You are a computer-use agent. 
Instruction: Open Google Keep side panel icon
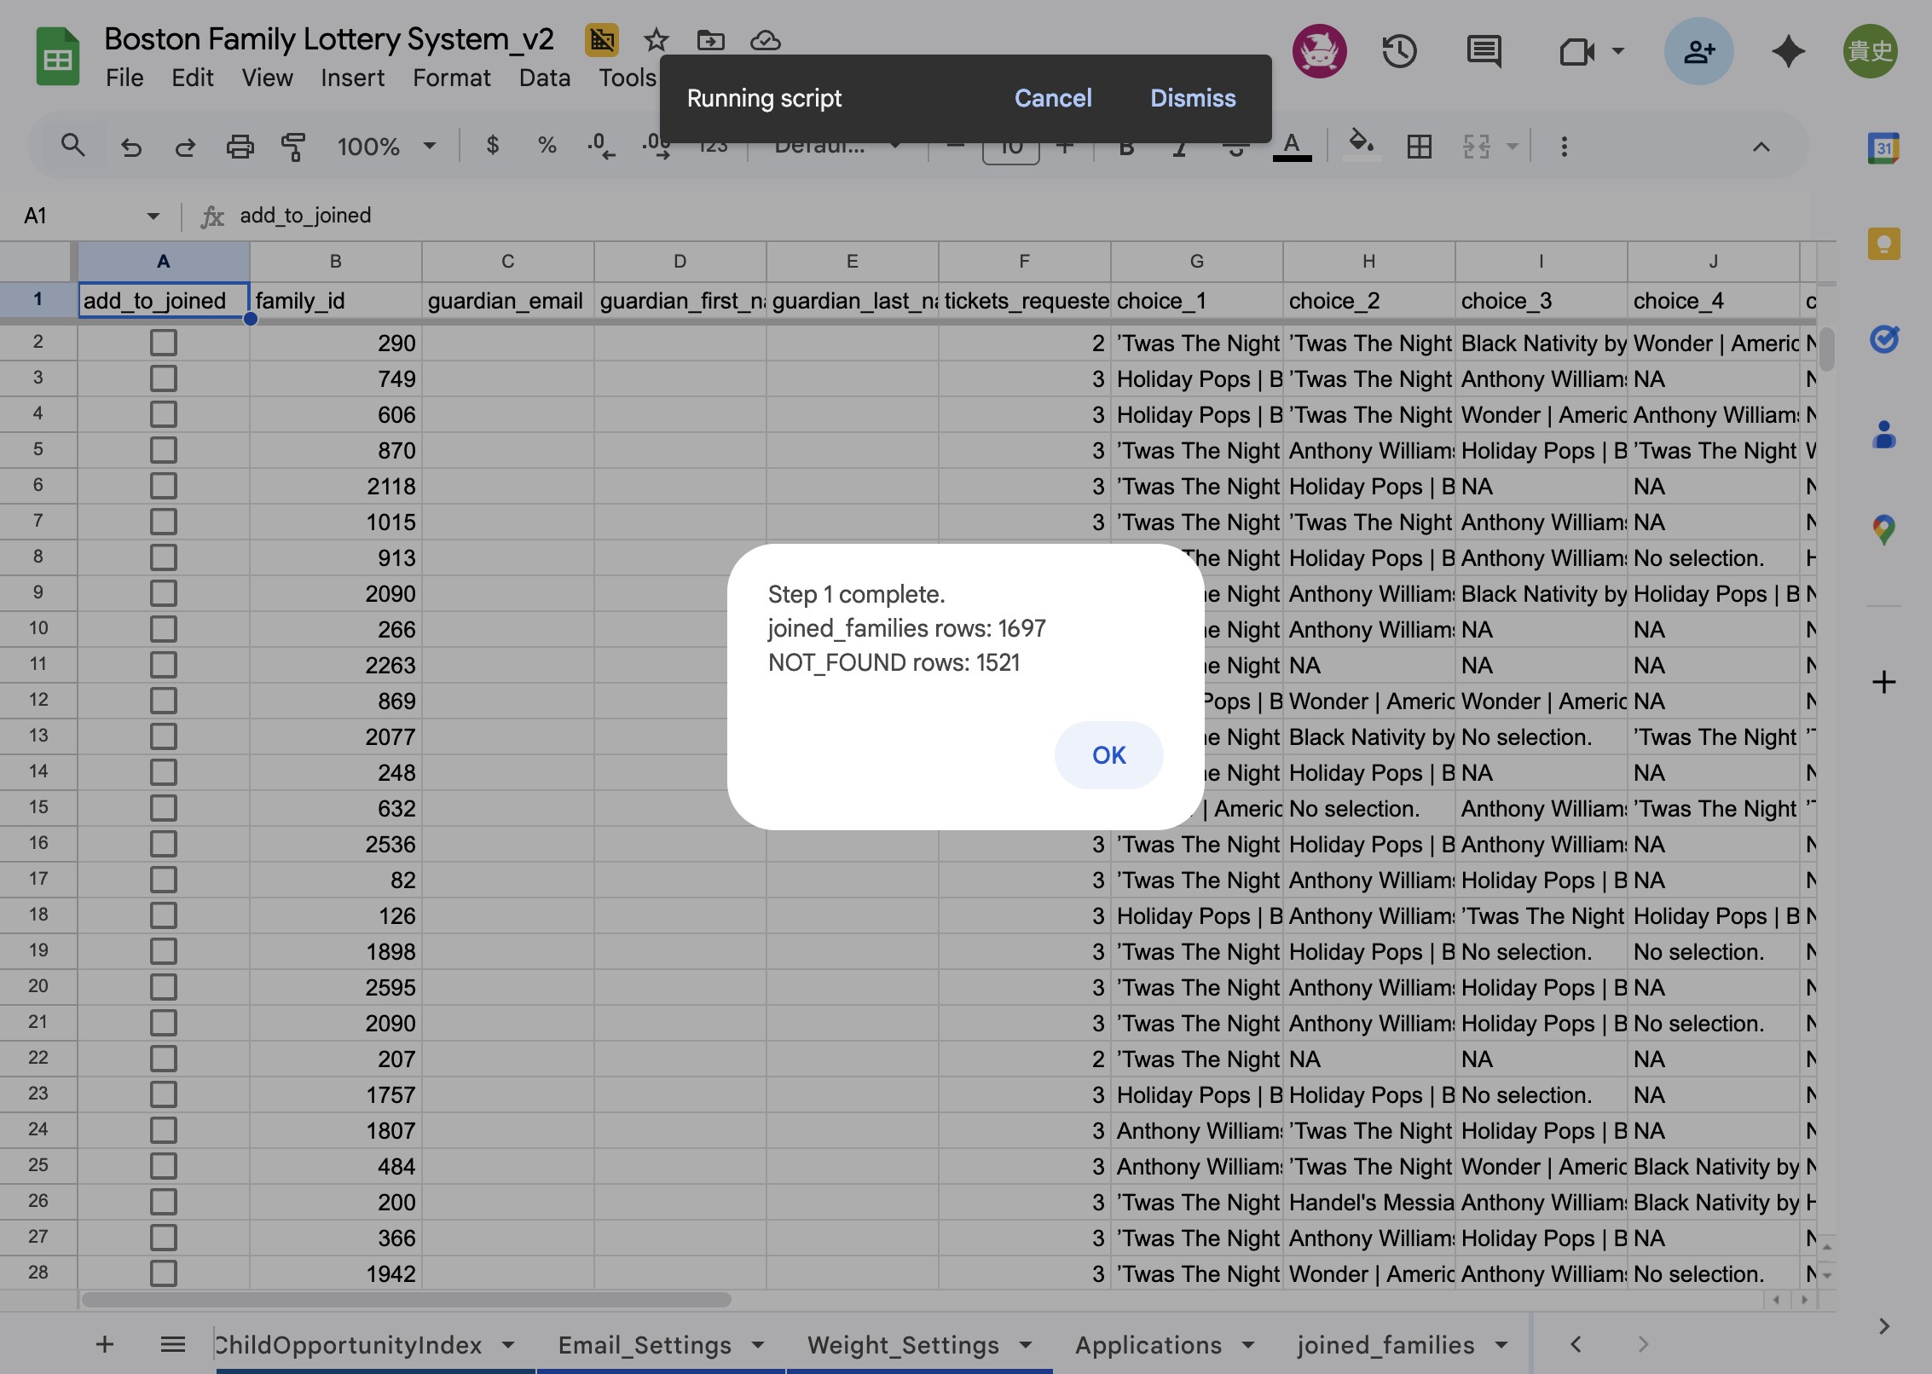[1883, 244]
